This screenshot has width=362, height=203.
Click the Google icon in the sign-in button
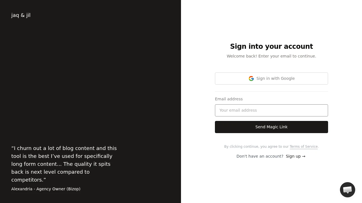(x=251, y=78)
